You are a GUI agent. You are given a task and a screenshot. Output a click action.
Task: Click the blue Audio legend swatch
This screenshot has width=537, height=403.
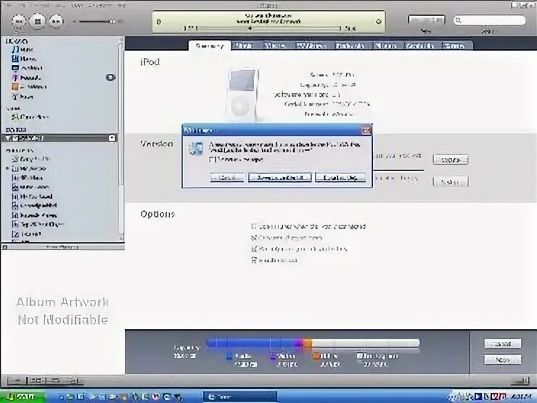click(x=229, y=356)
